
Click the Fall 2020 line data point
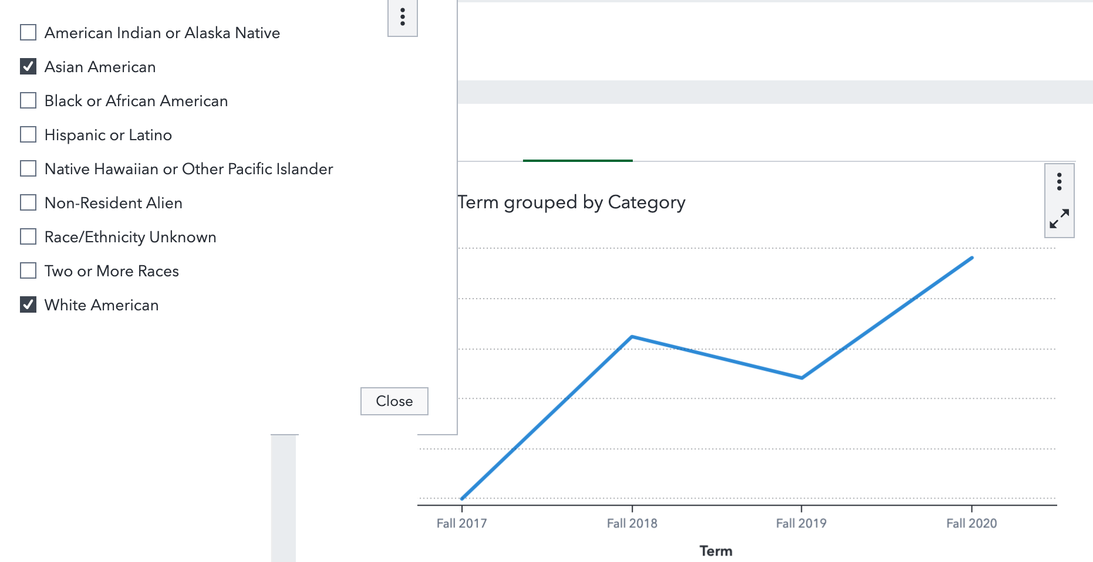[972, 258]
